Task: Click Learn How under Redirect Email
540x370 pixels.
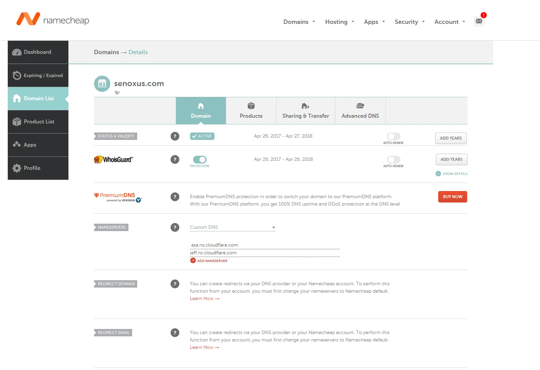Action: [205, 347]
